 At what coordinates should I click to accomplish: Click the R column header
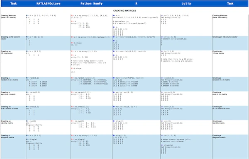136,3
